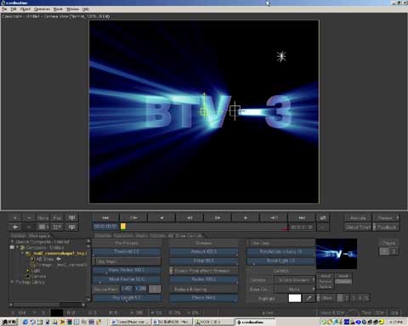Viewport: 408px width, 326px height.
Task: Click the Shimmer Amount value field
Action: coord(204,252)
